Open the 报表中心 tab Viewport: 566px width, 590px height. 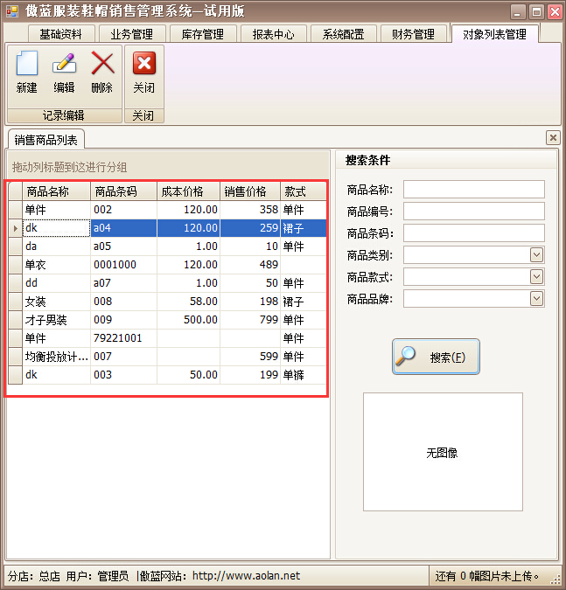tap(274, 34)
